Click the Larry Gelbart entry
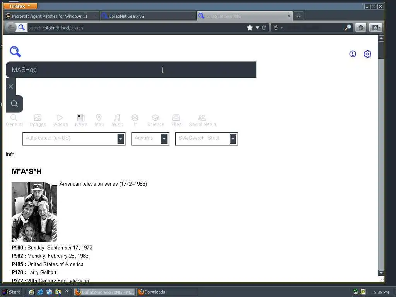Viewport: 396px width, 297px height. (42, 273)
